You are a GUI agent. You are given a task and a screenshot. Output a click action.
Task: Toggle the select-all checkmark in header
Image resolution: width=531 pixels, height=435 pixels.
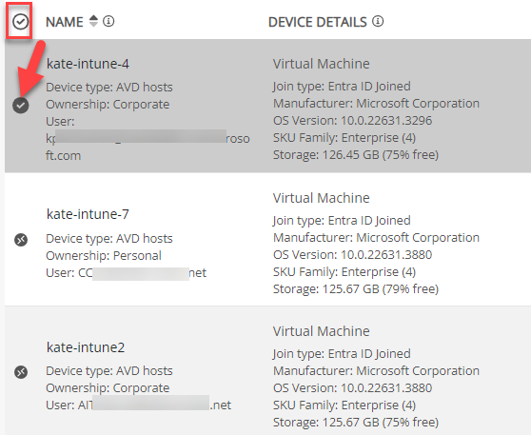[20, 22]
